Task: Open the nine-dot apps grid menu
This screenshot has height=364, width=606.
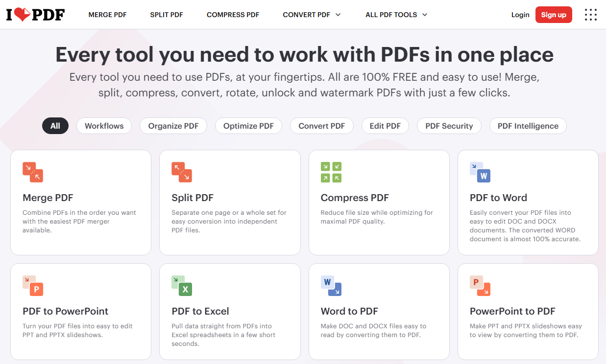Action: coord(591,15)
